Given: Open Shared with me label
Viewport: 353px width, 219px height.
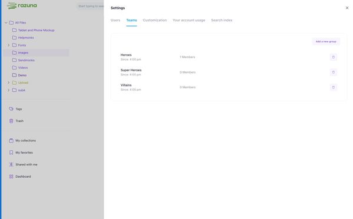Looking at the screenshot, I should click(x=26, y=164).
